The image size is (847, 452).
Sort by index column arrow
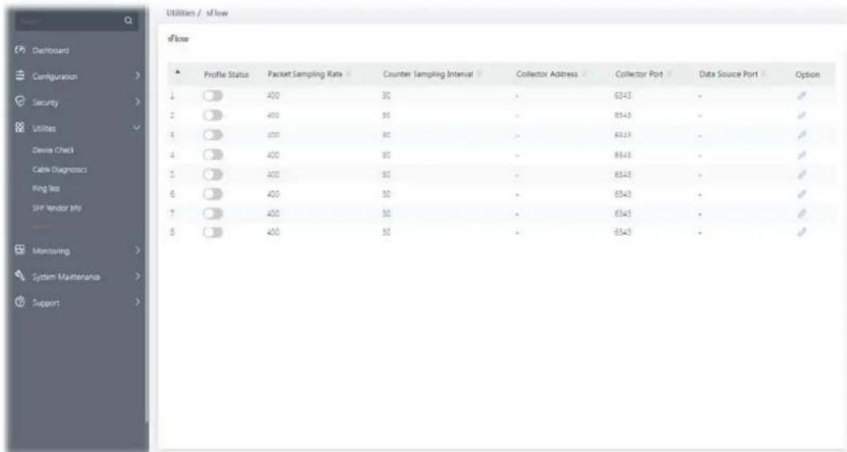point(178,73)
